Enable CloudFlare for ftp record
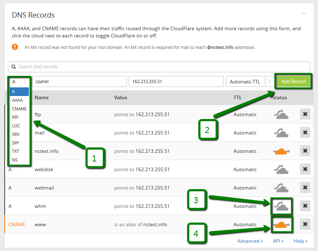Viewport: 318px width, 251px height. tap(281, 114)
